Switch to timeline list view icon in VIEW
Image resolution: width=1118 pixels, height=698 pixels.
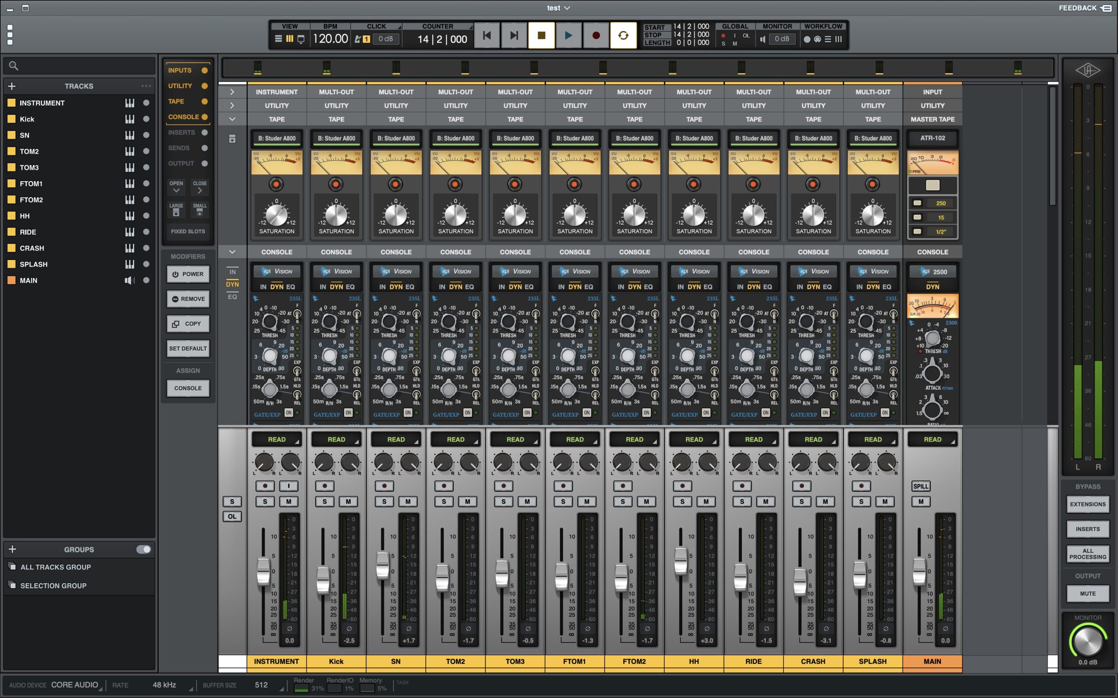click(x=278, y=39)
